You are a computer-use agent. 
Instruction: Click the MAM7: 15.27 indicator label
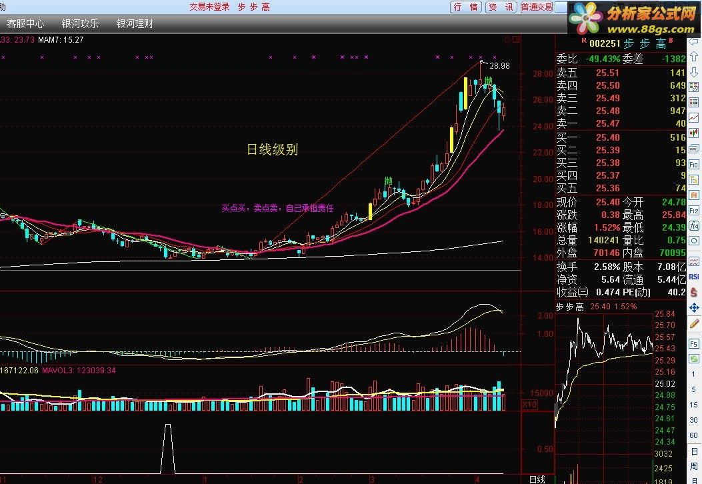click(x=61, y=40)
